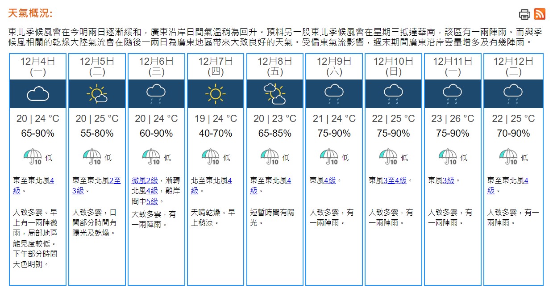The height and width of the screenshot is (293, 553).
Task: Click the sunny icon for 12月7日
Action: [x=216, y=94]
